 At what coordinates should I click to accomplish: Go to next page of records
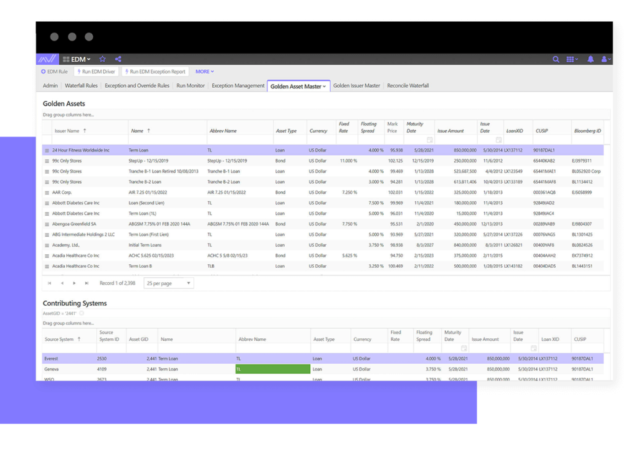click(x=74, y=283)
